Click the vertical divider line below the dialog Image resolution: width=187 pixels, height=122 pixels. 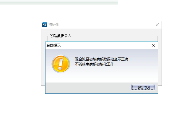121,108
